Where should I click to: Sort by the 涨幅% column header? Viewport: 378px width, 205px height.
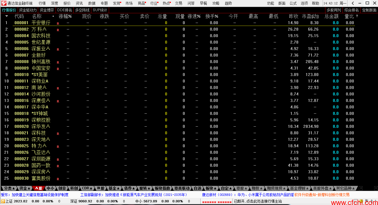(65, 16)
